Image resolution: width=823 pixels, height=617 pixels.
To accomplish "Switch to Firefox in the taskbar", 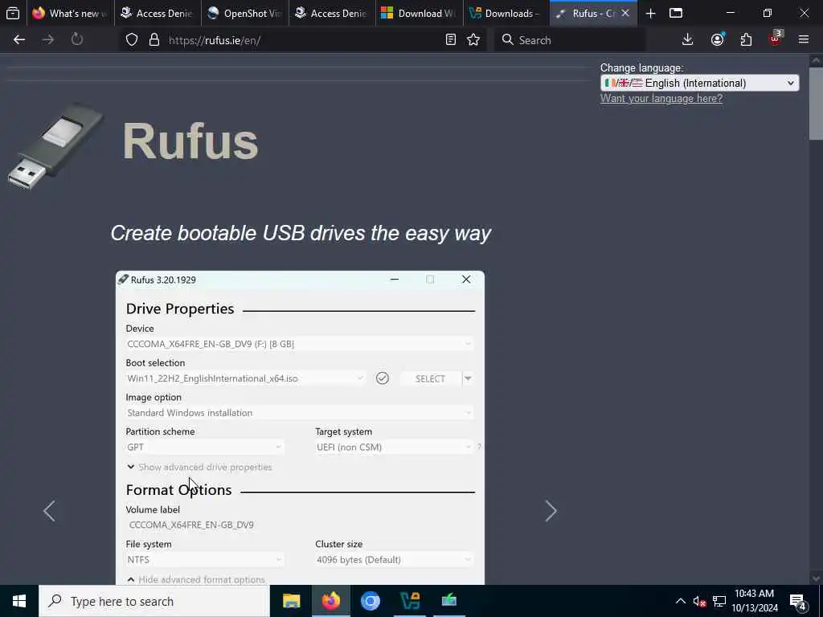I will (331, 601).
